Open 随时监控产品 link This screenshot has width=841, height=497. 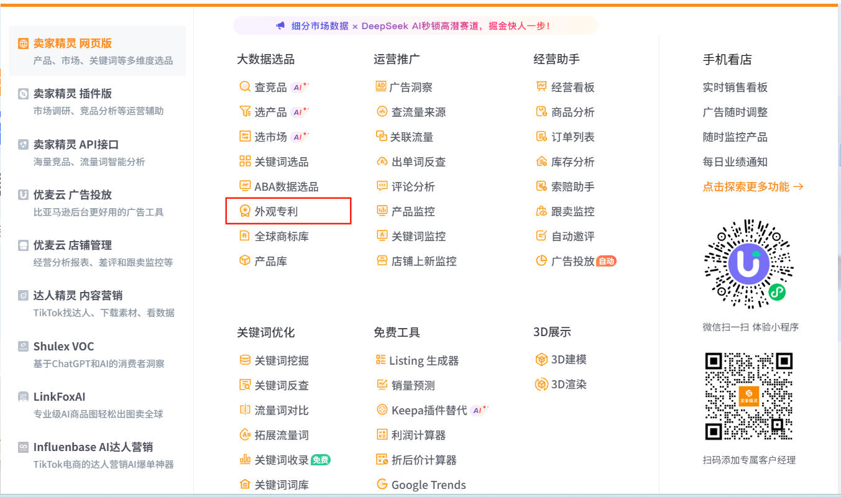click(x=735, y=137)
